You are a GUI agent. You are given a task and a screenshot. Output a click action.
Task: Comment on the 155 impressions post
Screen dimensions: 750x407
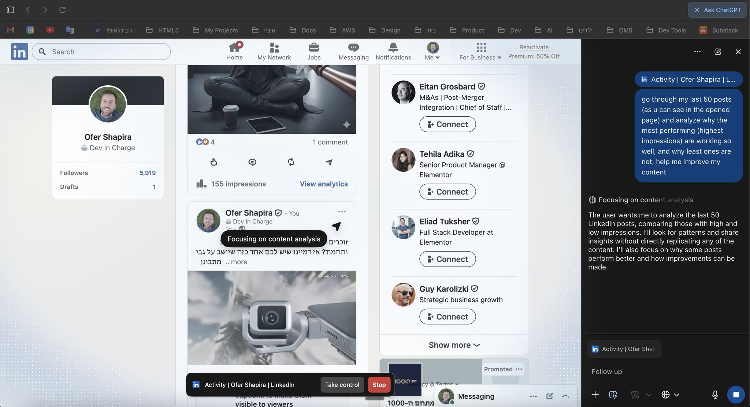click(252, 162)
